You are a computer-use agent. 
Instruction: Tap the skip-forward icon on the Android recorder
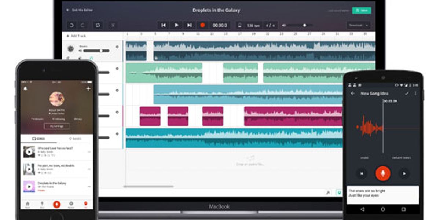click(404, 173)
